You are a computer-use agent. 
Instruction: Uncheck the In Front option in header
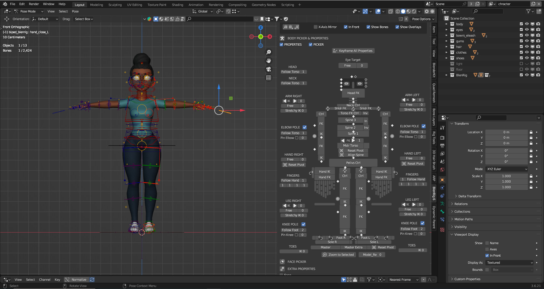point(346,27)
